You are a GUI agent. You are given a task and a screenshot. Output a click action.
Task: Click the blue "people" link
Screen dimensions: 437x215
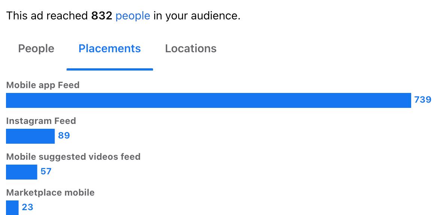pyautogui.click(x=133, y=16)
